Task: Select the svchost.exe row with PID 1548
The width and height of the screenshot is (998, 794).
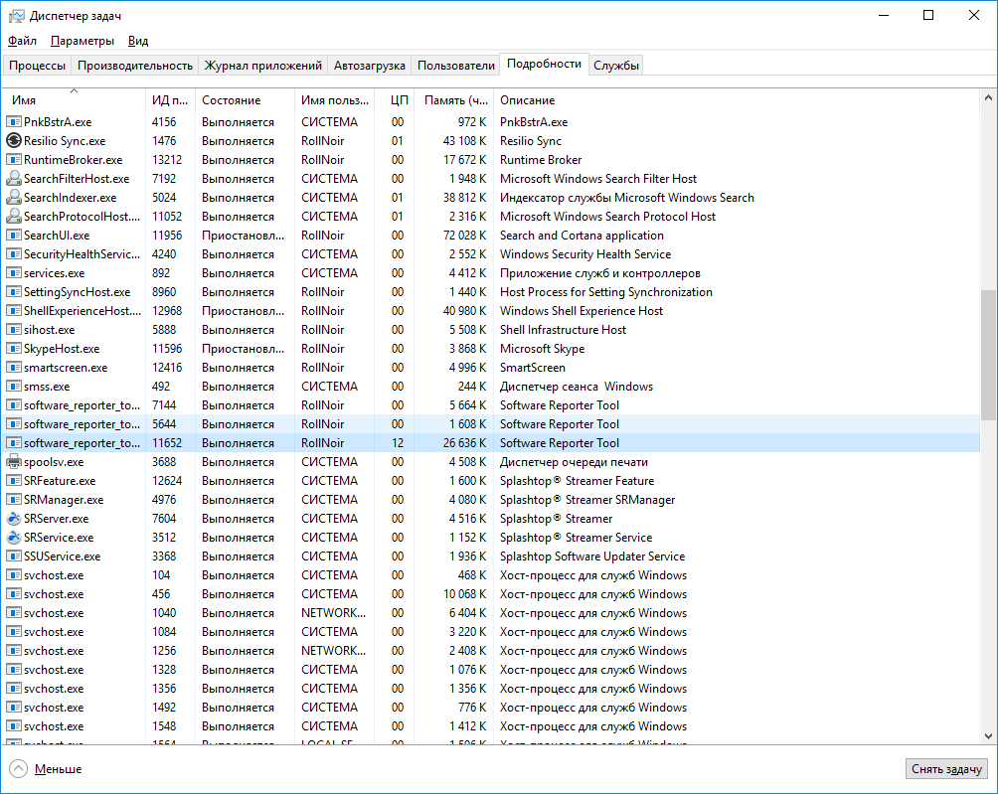Action: [x=491, y=726]
